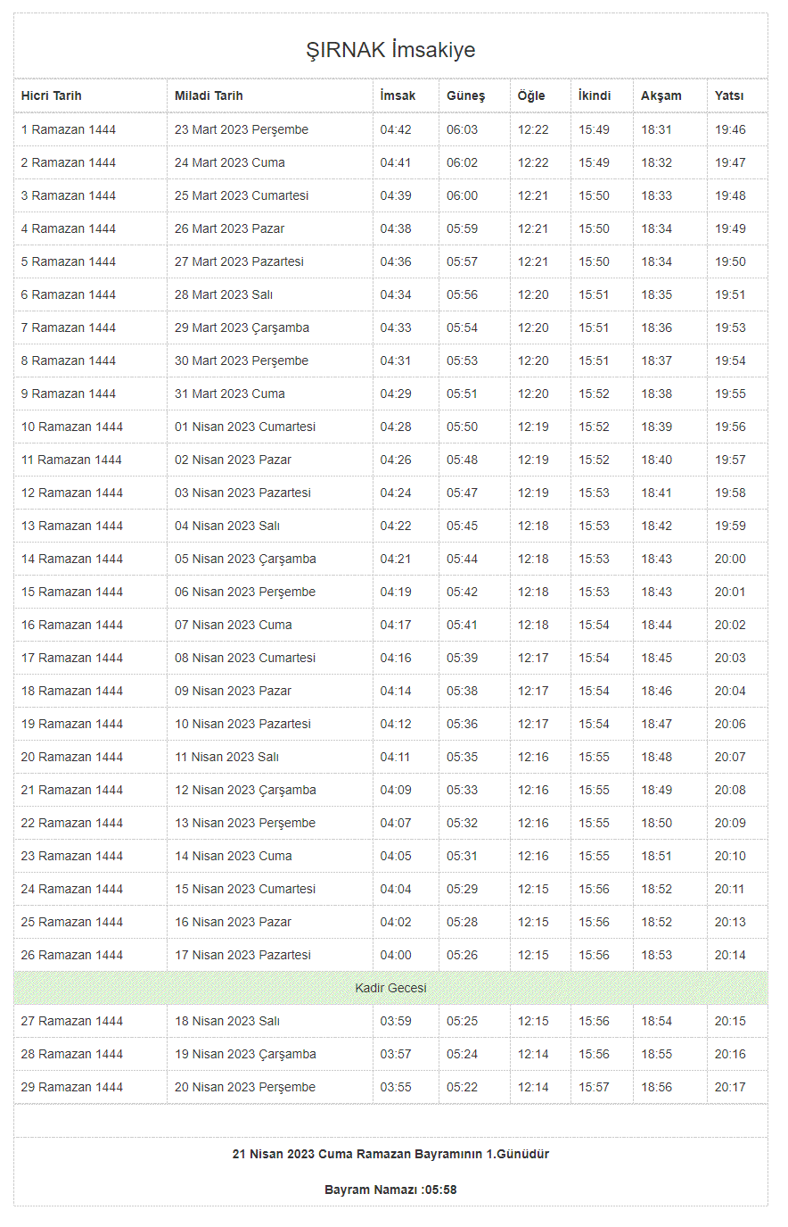
Task: Click the date 01 Nisan 2023 Cumartesi
Action: [245, 427]
